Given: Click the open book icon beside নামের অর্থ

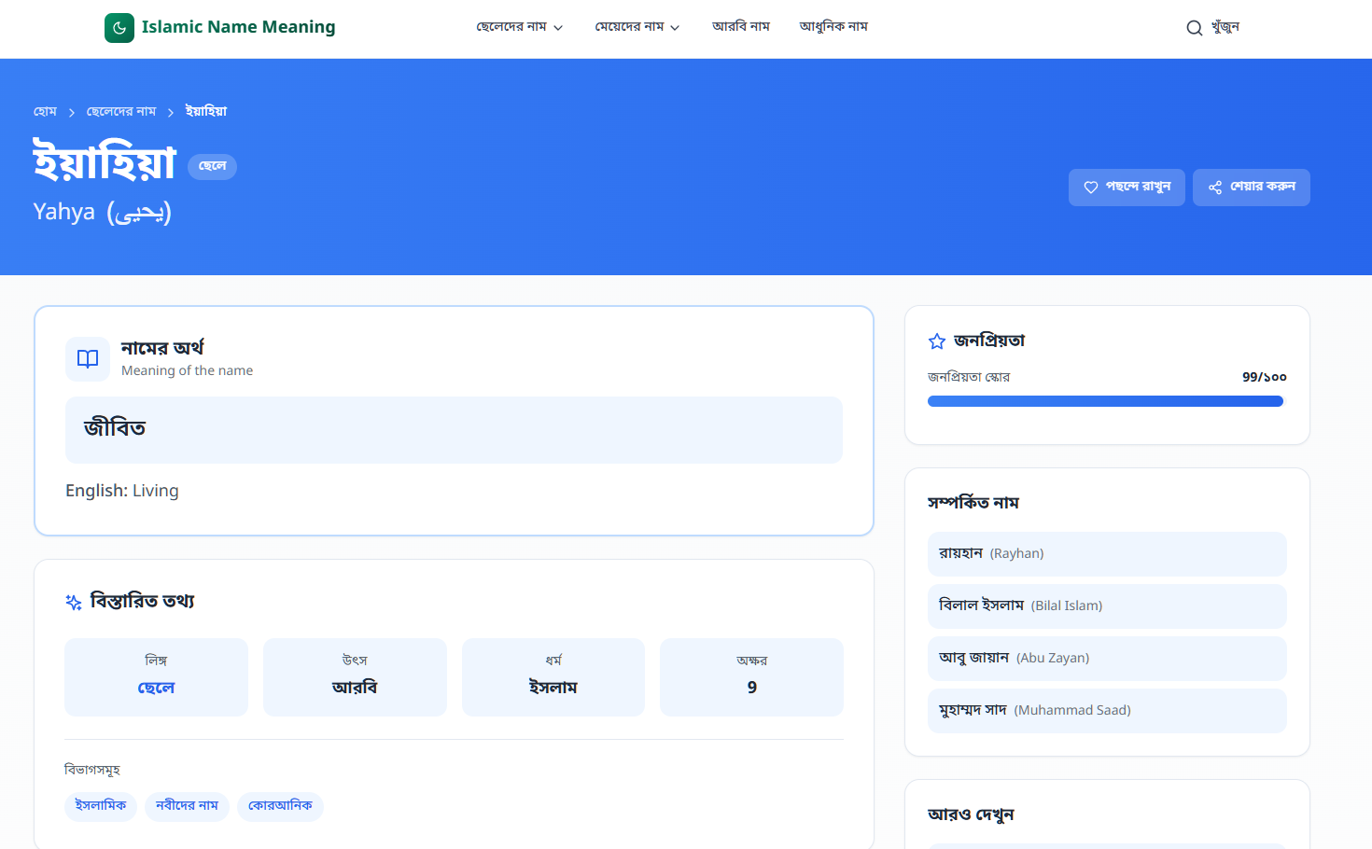Looking at the screenshot, I should pyautogui.click(x=88, y=359).
